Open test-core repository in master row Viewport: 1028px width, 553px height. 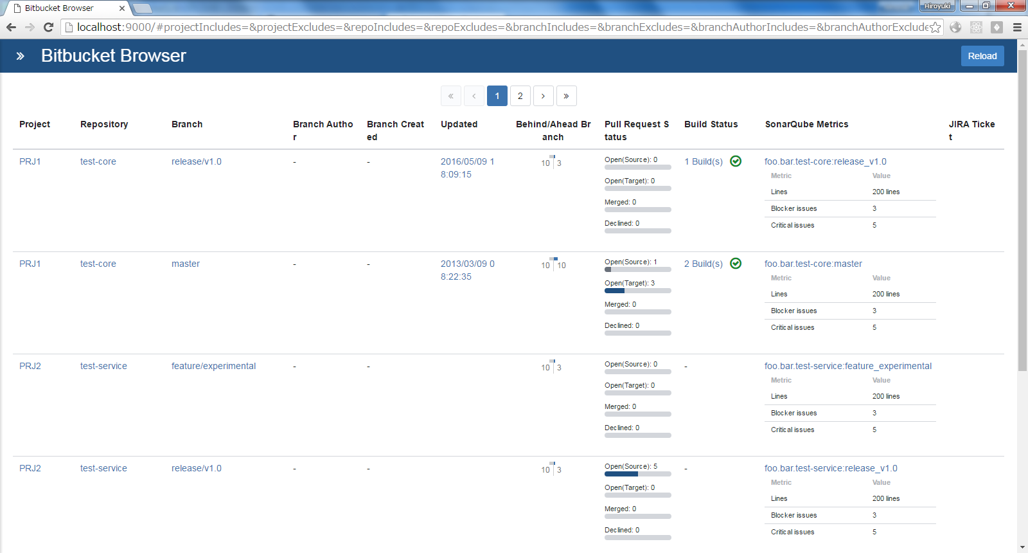click(x=98, y=264)
